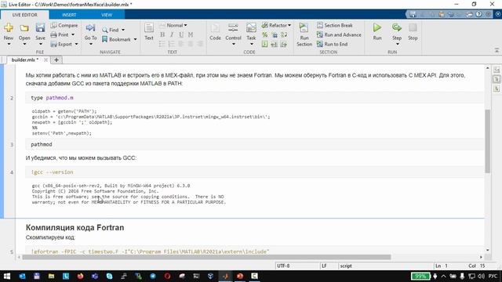Click the green Run play button

(x=377, y=28)
